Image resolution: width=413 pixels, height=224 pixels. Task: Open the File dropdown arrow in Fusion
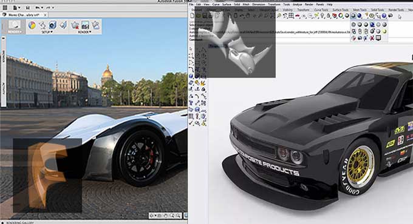point(19,8)
